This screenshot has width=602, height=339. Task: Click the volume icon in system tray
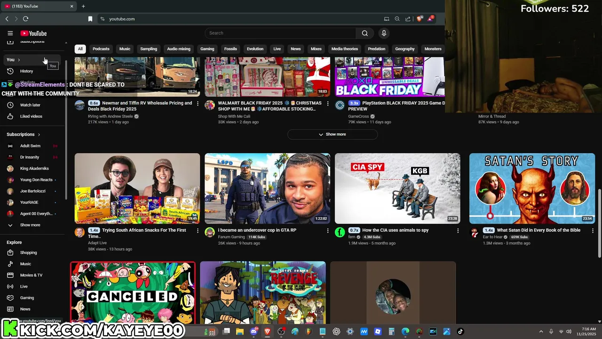point(569,331)
